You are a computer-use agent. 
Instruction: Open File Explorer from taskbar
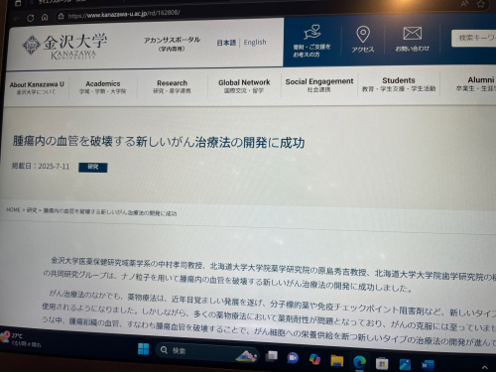[336, 361]
